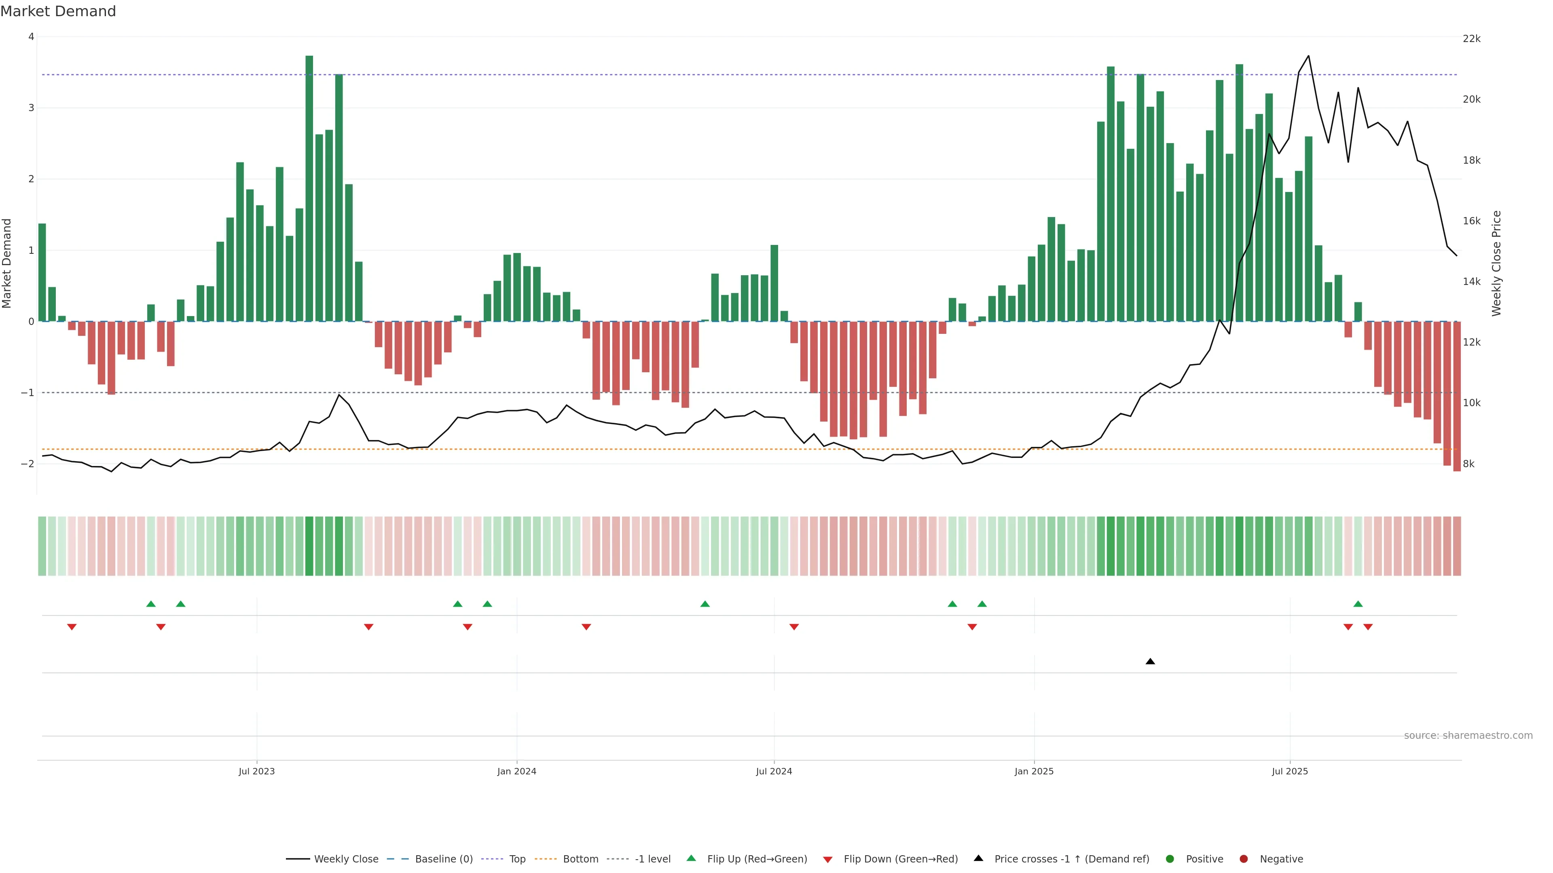This screenshot has height=873, width=1553.
Task: Click the Market Demand chart title
Action: point(58,11)
